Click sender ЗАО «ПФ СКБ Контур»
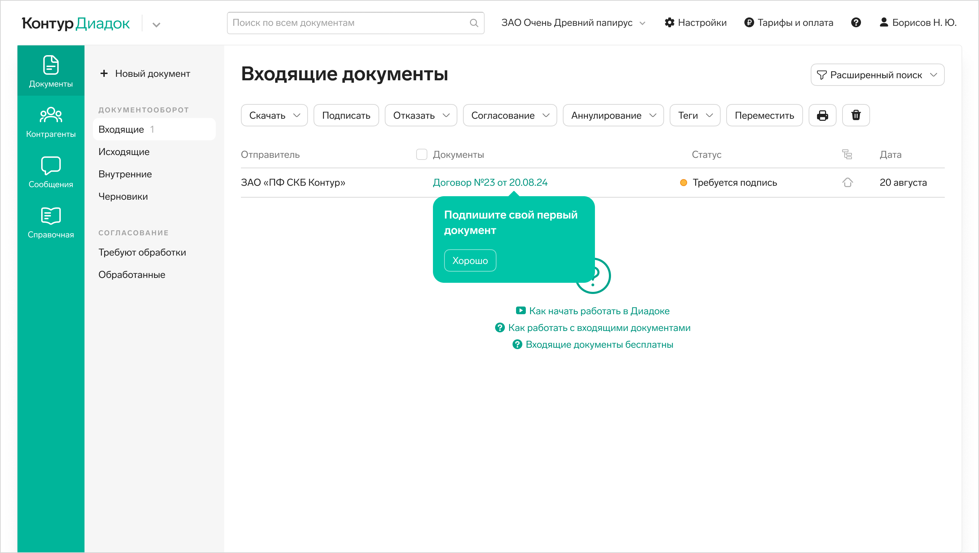This screenshot has width=979, height=553. coord(293,183)
